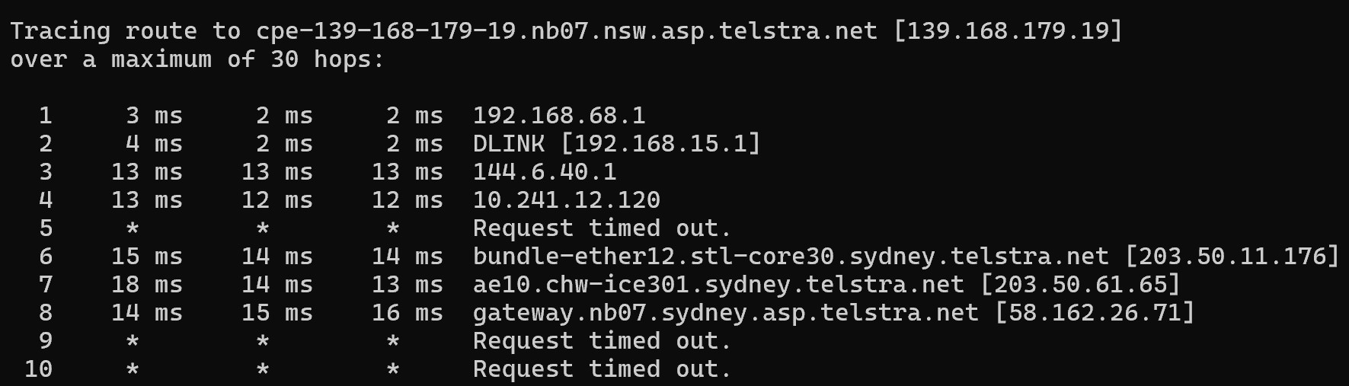Click the hop 4 address 10.241.12.120

tap(566, 200)
